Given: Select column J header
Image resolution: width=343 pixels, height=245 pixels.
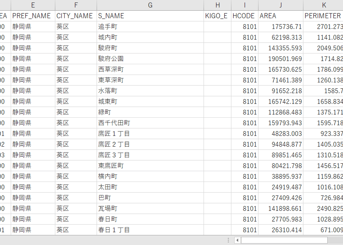Looking at the screenshot, I should pyautogui.click(x=281, y=5).
